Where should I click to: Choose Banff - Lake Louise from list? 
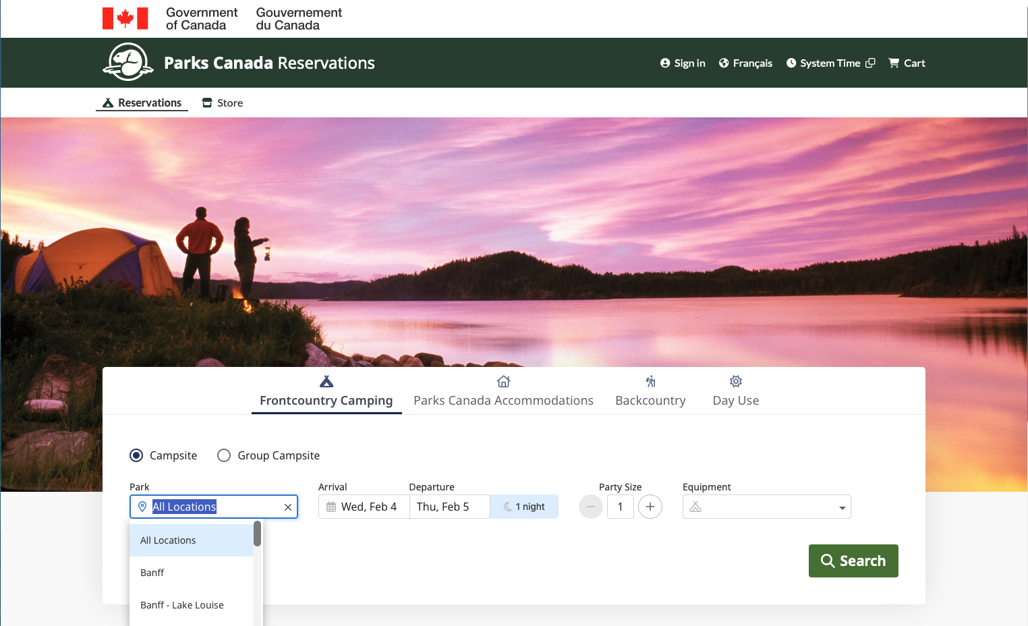tap(182, 605)
